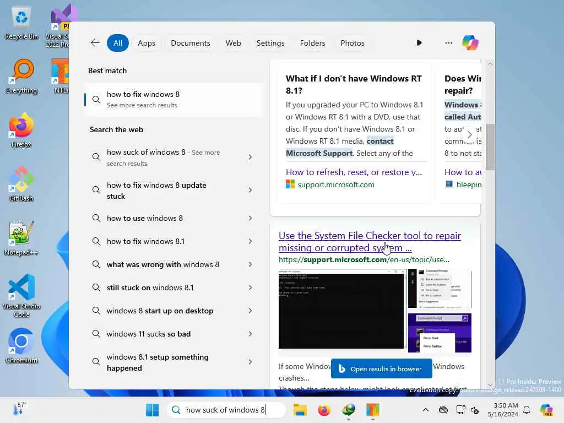This screenshot has height=423, width=564.
Task: Click the taskbar search magnifier icon
Action: (176, 410)
